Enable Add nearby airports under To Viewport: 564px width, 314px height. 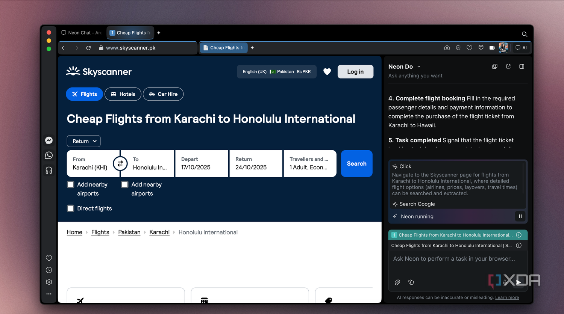click(125, 184)
